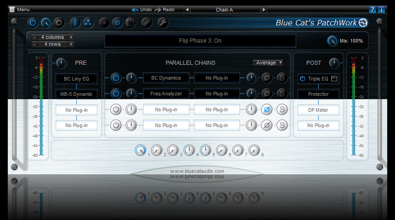The height and width of the screenshot is (220, 395).
Task: Open the Triple EQ plug-in slot
Action: point(318,79)
